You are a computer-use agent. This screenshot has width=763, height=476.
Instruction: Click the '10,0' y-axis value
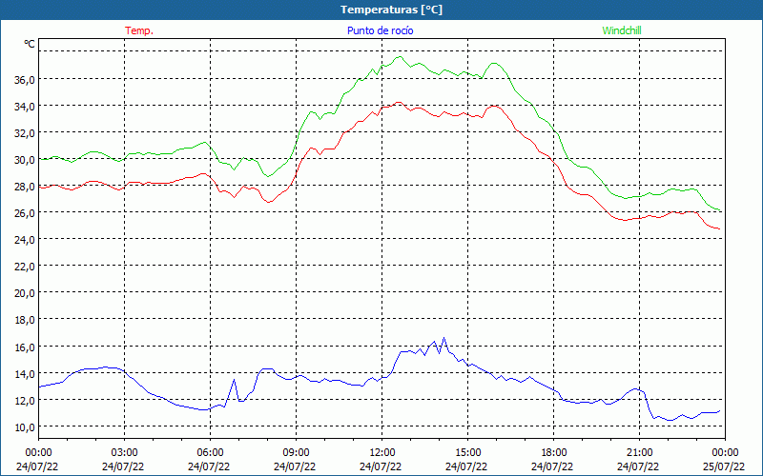(25, 427)
